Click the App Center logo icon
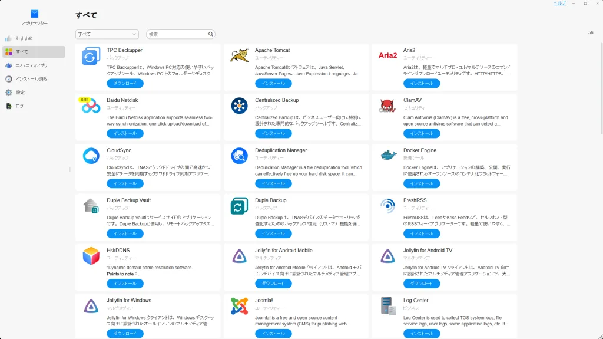This screenshot has height=339, width=603. 35,14
